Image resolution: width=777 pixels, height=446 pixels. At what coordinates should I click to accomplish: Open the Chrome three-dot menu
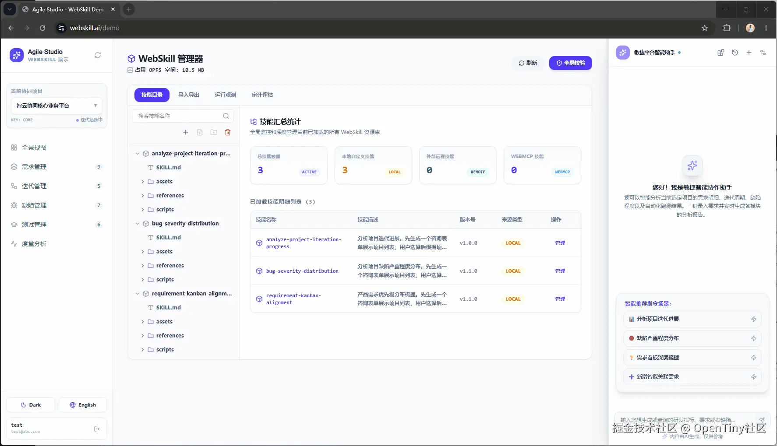click(x=766, y=28)
